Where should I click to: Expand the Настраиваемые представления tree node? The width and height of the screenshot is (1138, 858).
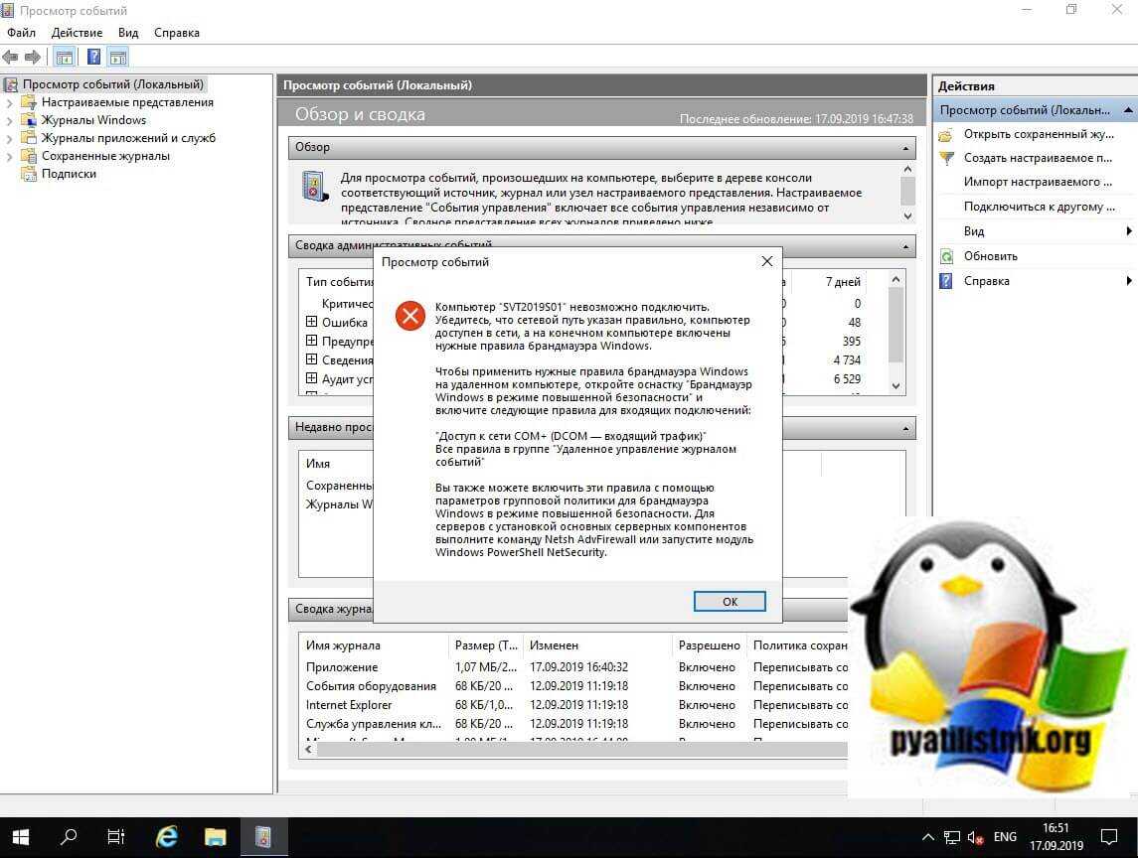[10, 102]
